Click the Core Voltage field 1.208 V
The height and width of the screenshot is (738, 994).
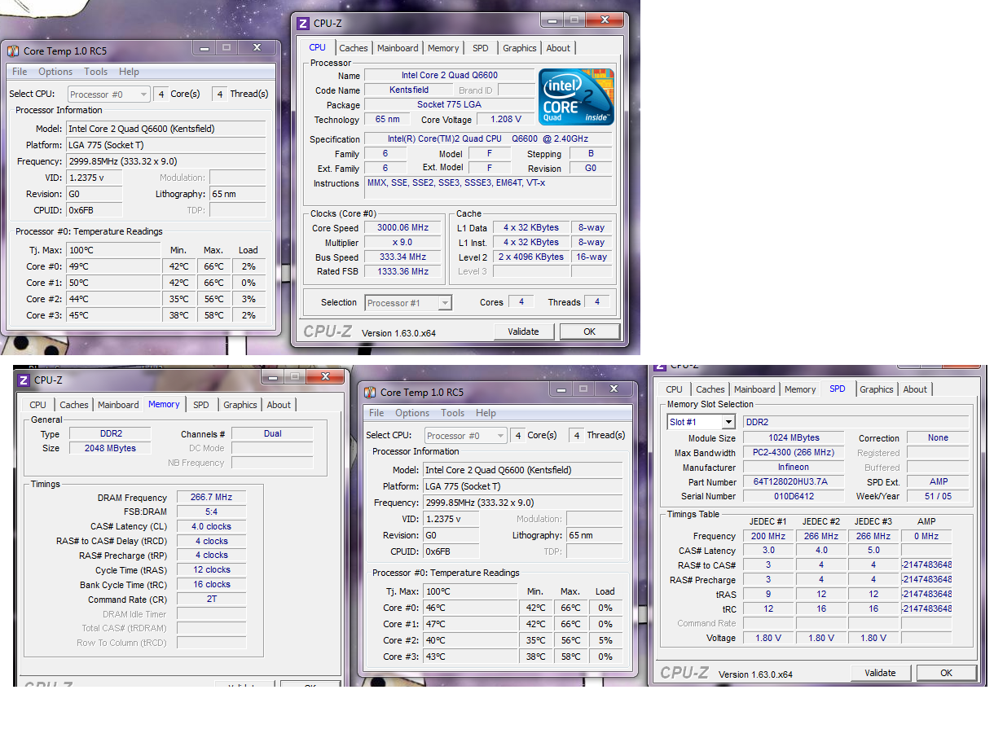(x=505, y=119)
